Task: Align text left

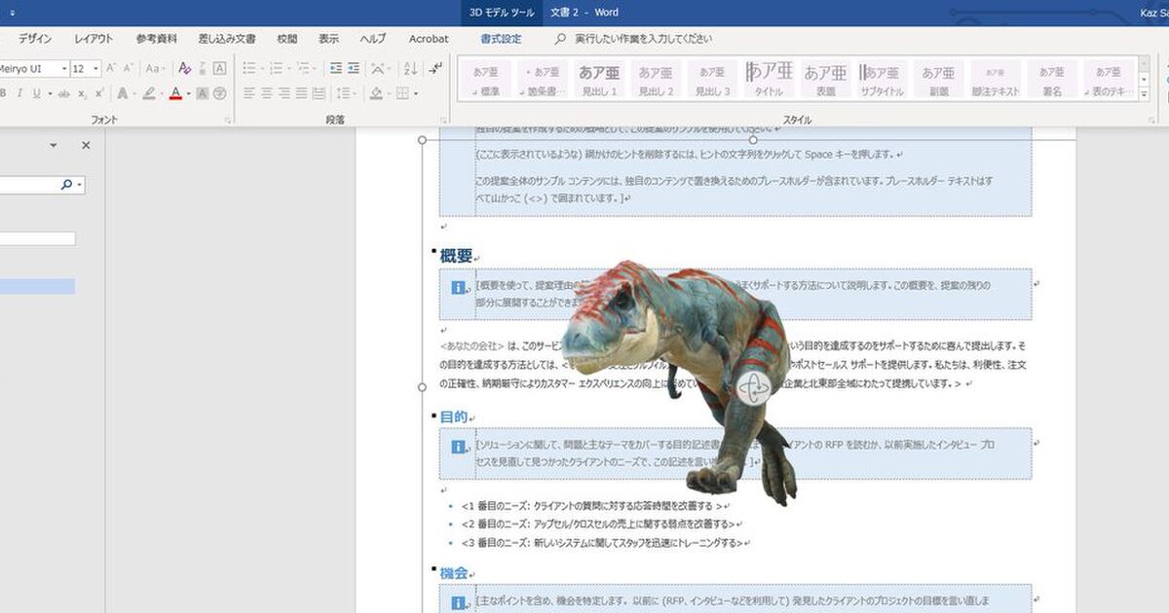Action: pyautogui.click(x=249, y=93)
